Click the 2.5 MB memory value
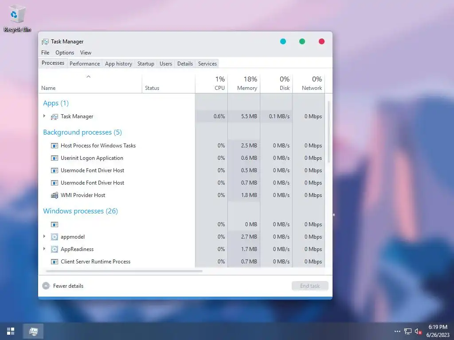The height and width of the screenshot is (340, 454). point(249,146)
